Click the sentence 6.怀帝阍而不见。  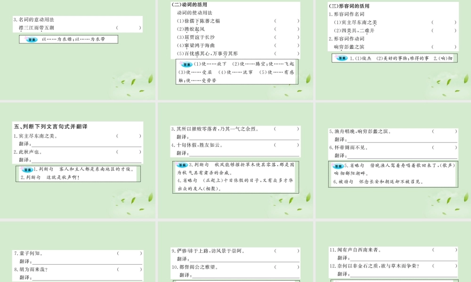pyautogui.click(x=349, y=148)
